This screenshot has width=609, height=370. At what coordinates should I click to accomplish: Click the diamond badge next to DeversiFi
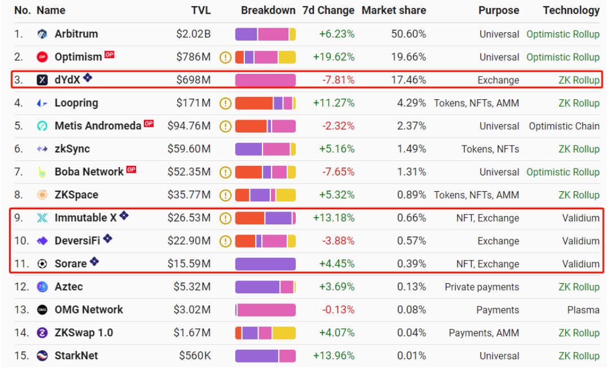pyautogui.click(x=108, y=239)
